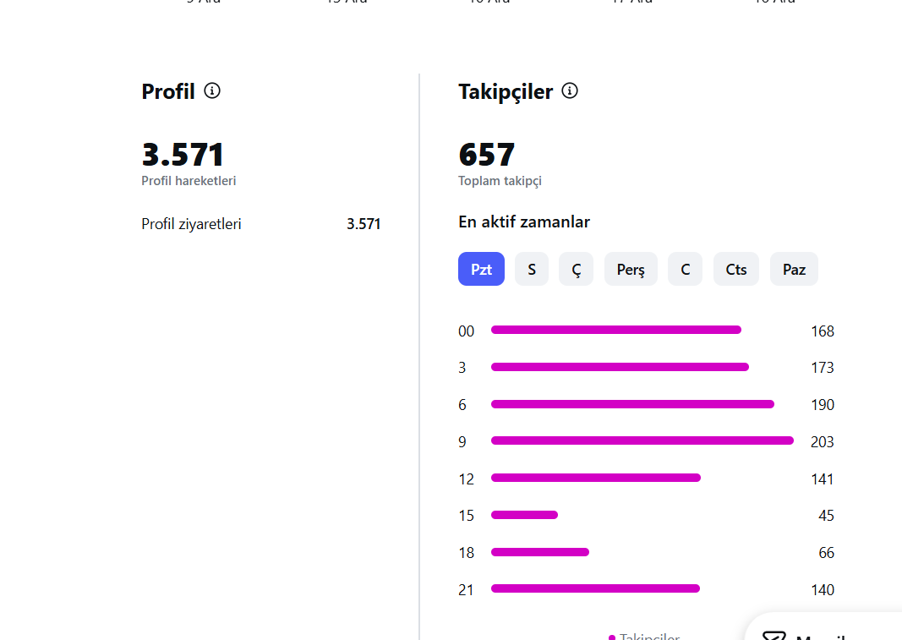
Task: Click the hour 9 bar with 203
Action: (x=642, y=440)
